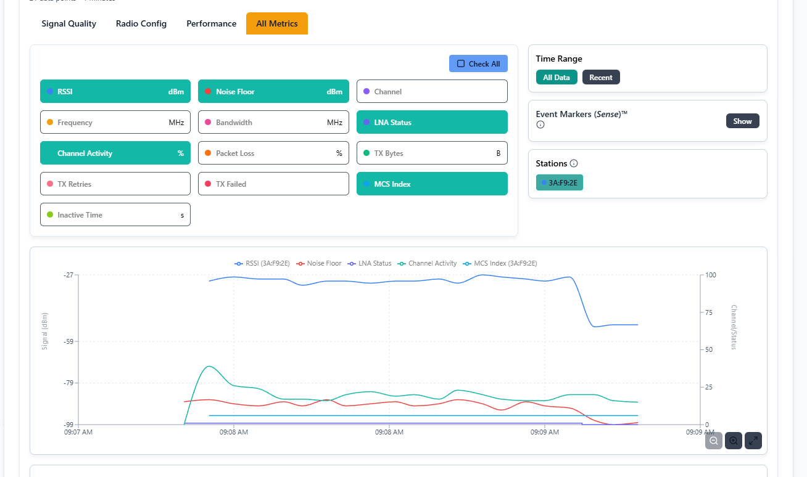Click the info icon beside Stations
Viewport: 807px width, 477px height.
574,163
